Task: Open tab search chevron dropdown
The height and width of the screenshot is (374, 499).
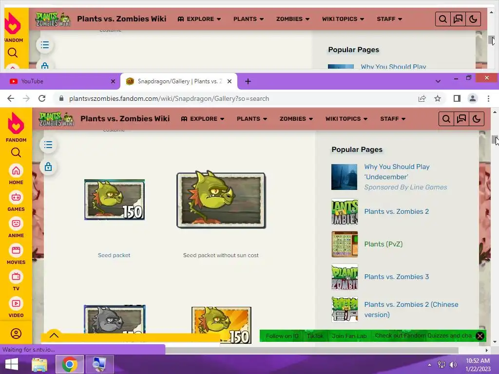Action: (438, 81)
